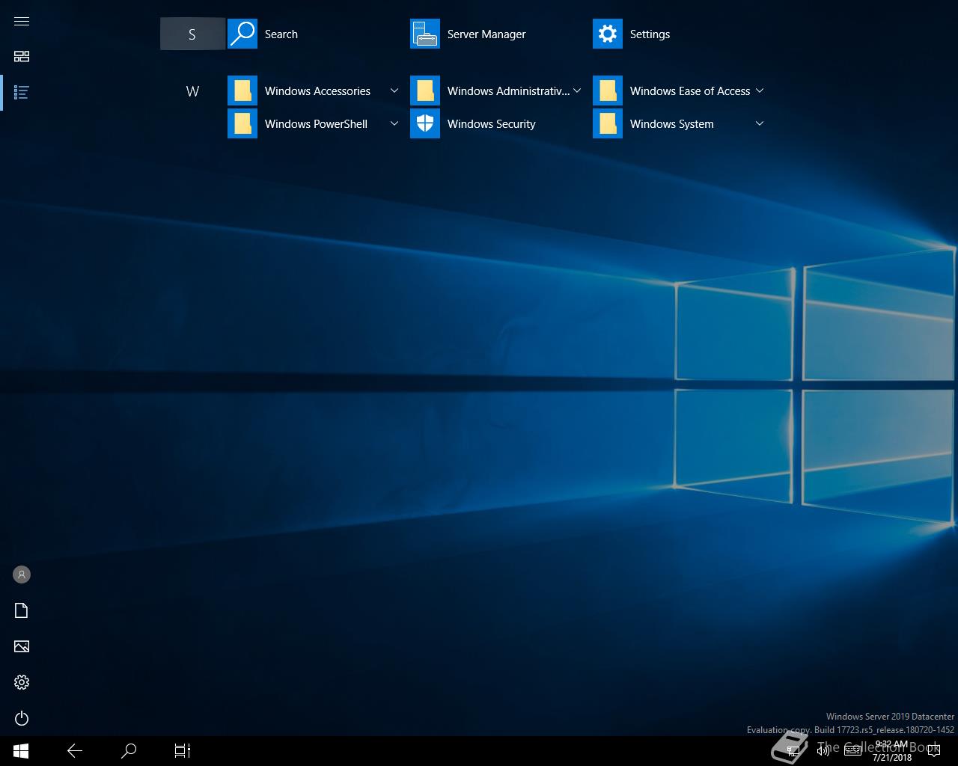Click the 'Server Manager' label

(486, 34)
